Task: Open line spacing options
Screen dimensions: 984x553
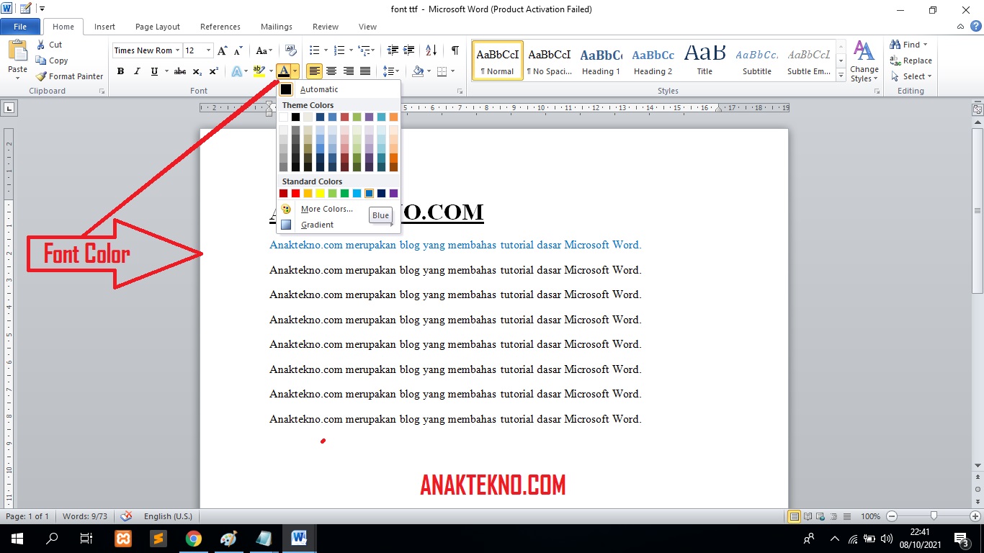Action: (388, 71)
